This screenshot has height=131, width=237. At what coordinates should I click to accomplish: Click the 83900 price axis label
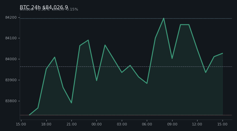click(x=11, y=80)
